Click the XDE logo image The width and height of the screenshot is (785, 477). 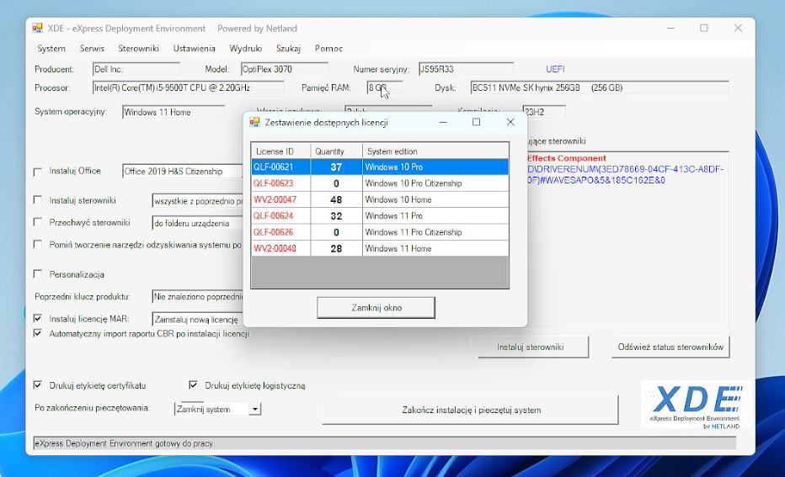(x=694, y=407)
